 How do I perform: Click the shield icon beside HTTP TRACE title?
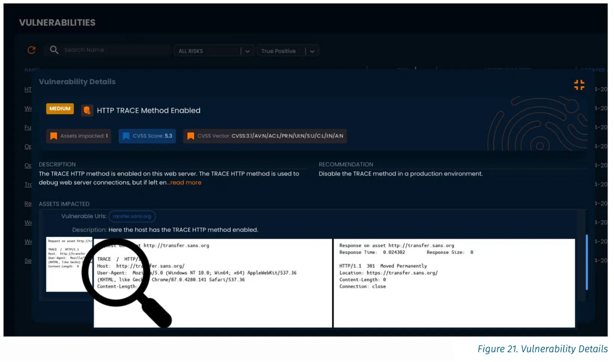coord(87,110)
